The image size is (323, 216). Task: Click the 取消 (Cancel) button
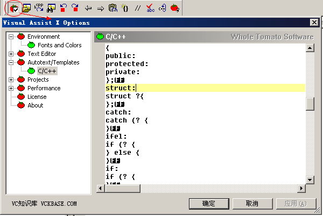252,204
